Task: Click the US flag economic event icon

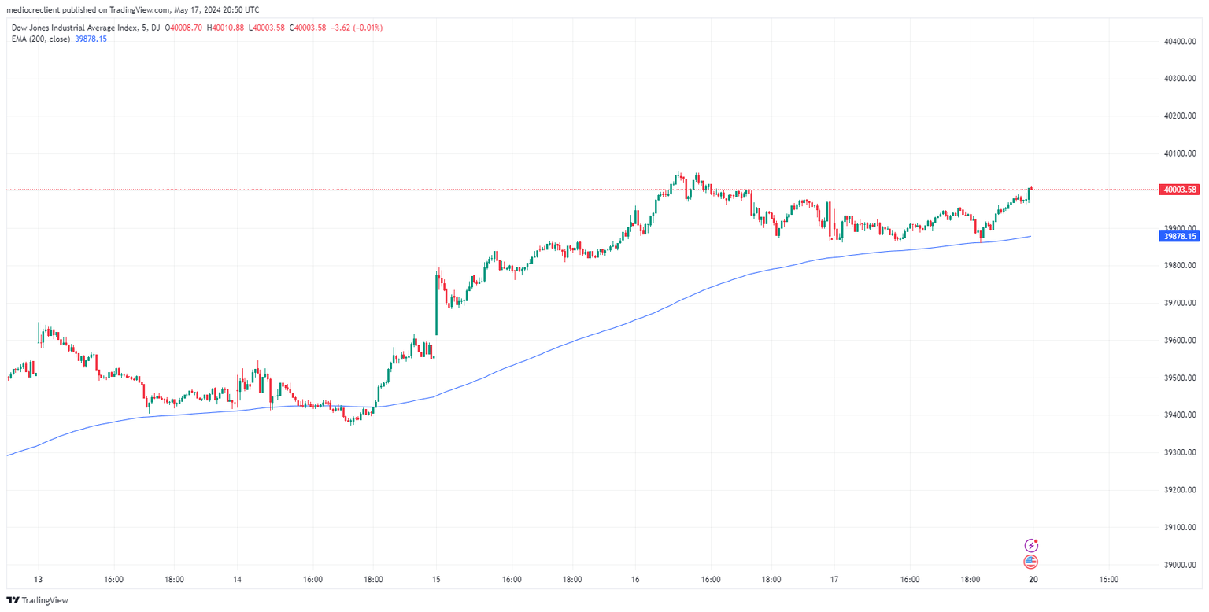Action: click(1031, 562)
